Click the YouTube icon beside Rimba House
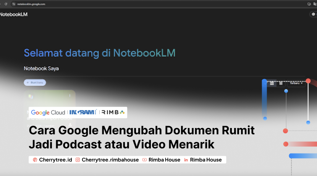The width and height of the screenshot is (317, 176). [x=144, y=160]
